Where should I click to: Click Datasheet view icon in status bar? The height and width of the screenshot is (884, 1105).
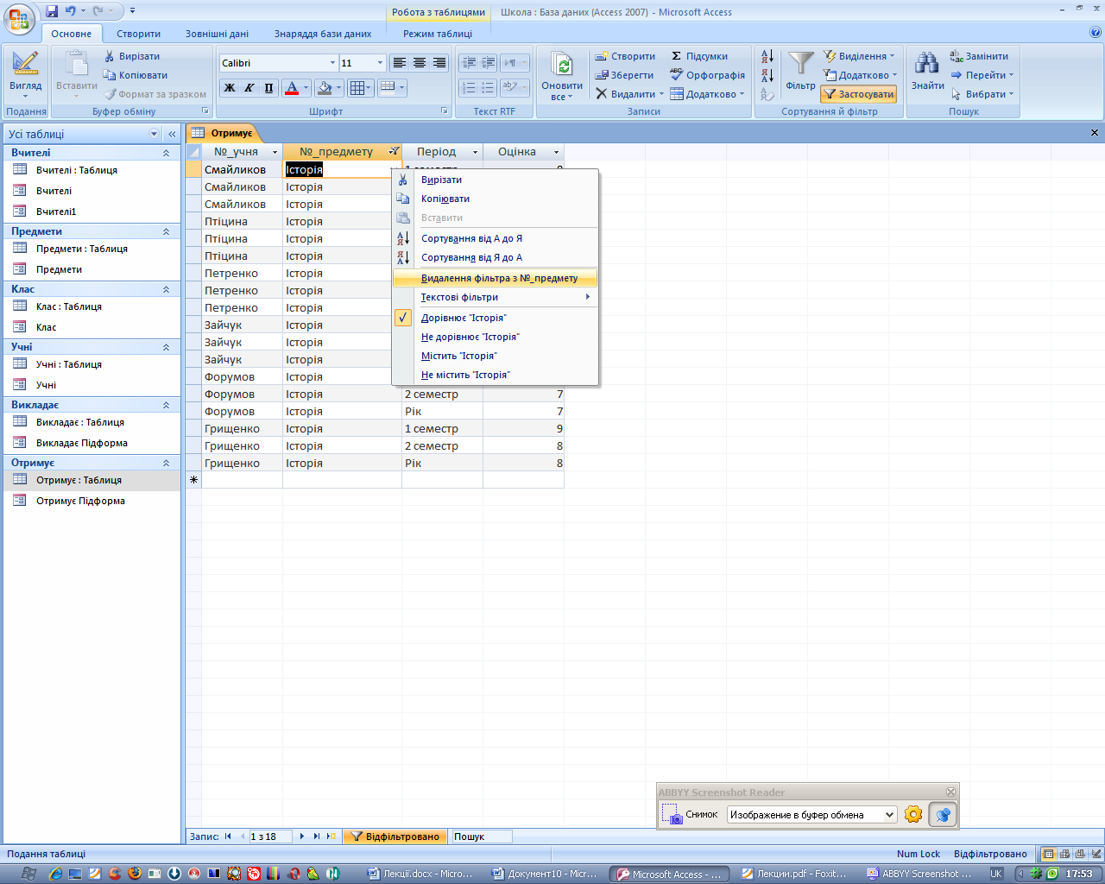click(1048, 854)
